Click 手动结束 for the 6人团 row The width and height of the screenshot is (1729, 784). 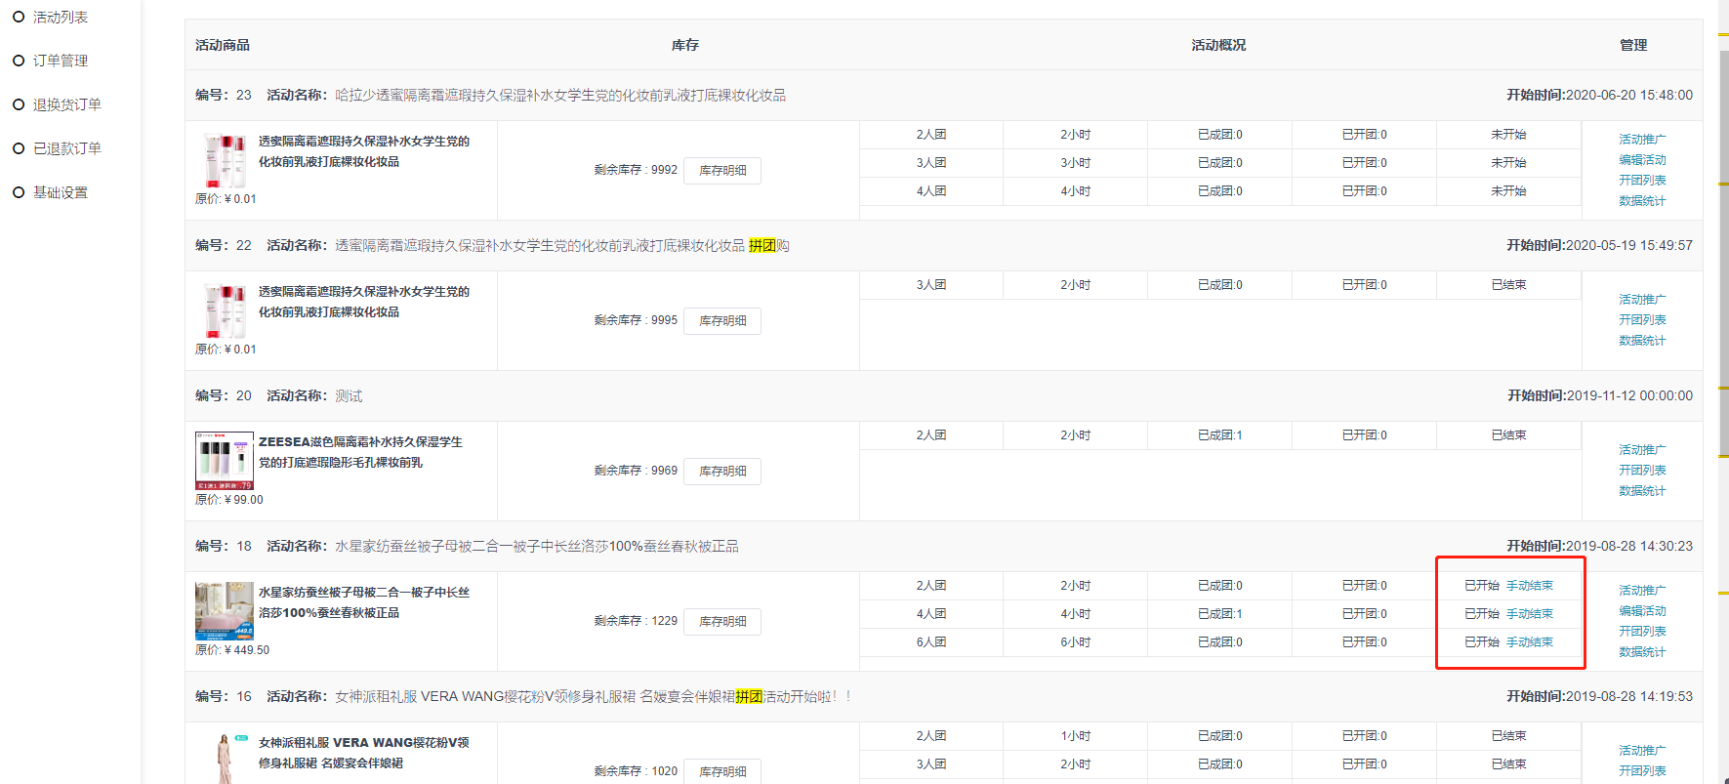point(1529,641)
